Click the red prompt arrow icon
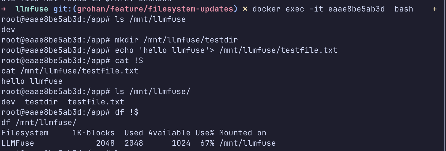 coord(4,9)
